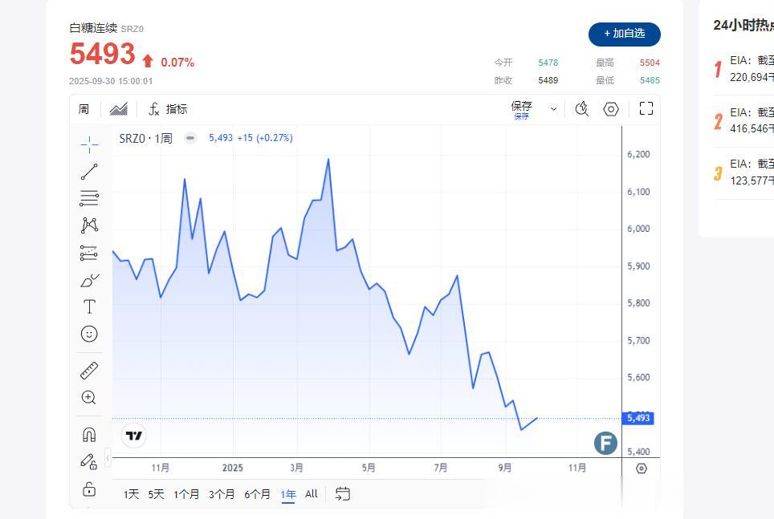
Task: Open the Fibonacci retracement tool
Action: tap(89, 198)
